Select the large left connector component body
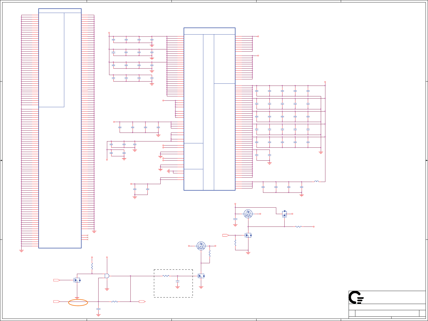The image size is (428, 321). [x=60, y=128]
